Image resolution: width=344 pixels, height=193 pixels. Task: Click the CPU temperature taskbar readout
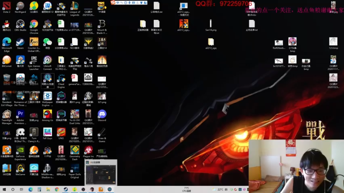click(x=187, y=190)
